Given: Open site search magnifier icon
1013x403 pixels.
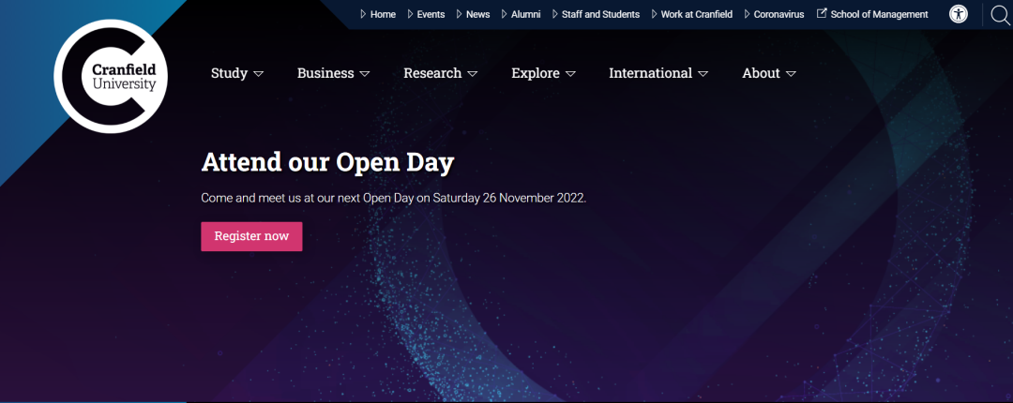Looking at the screenshot, I should (x=1000, y=14).
